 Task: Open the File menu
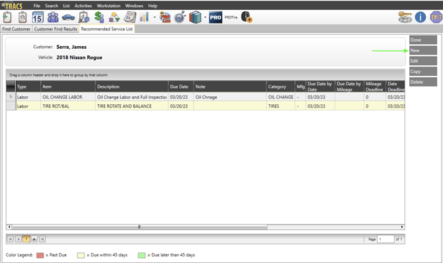coord(37,6)
